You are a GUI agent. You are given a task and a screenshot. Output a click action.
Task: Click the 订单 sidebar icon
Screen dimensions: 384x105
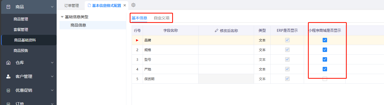tap(9, 104)
